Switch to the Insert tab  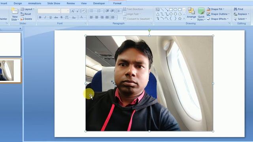(x=4, y=3)
